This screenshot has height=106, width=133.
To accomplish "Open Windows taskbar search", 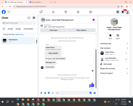I will (x=7, y=102).
